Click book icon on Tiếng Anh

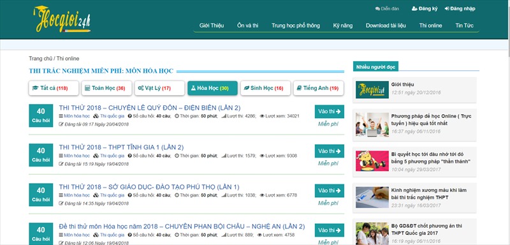tap(299, 88)
